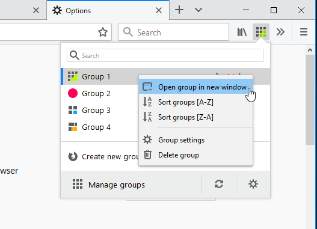
Task: Open Manage groups
Action: pos(131,185)
